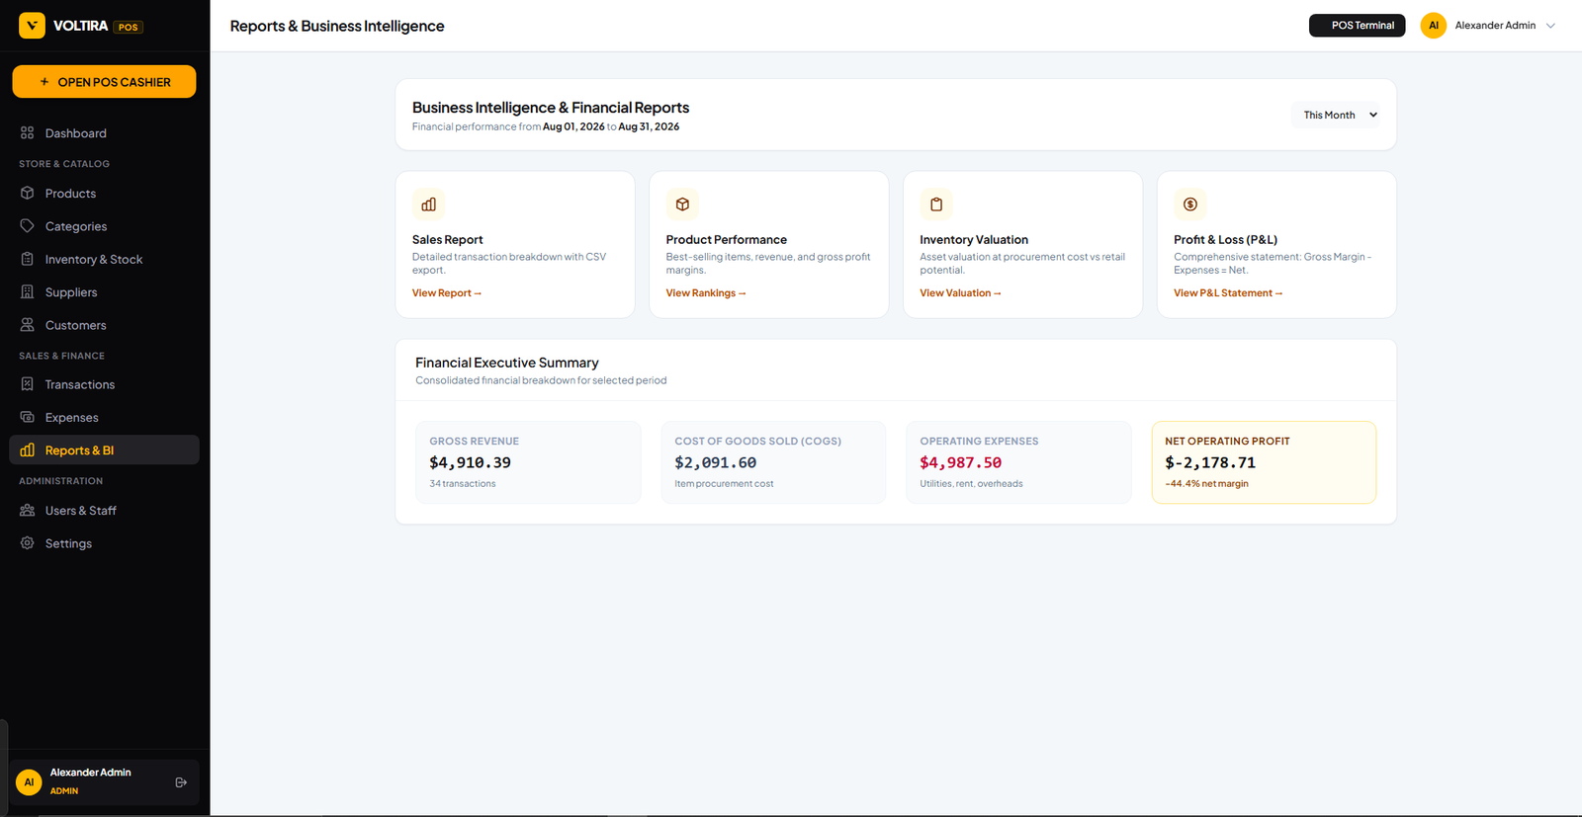Click the Dashboard grid icon in sidebar
Image resolution: width=1582 pixels, height=817 pixels.
(x=28, y=132)
